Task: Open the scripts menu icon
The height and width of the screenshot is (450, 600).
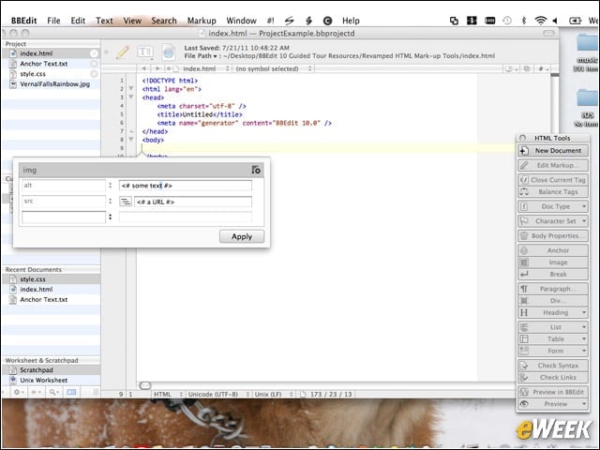Action: tap(290, 21)
